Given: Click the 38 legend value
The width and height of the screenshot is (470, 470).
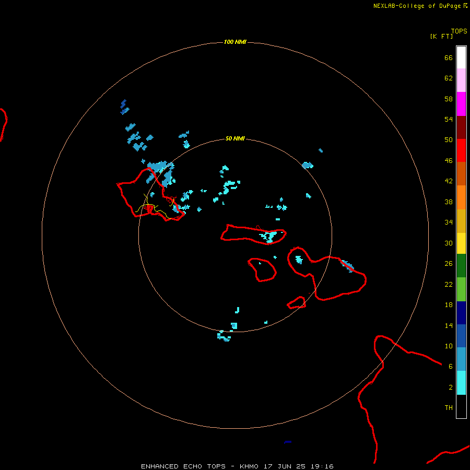Looking at the screenshot, I should click(x=449, y=202).
